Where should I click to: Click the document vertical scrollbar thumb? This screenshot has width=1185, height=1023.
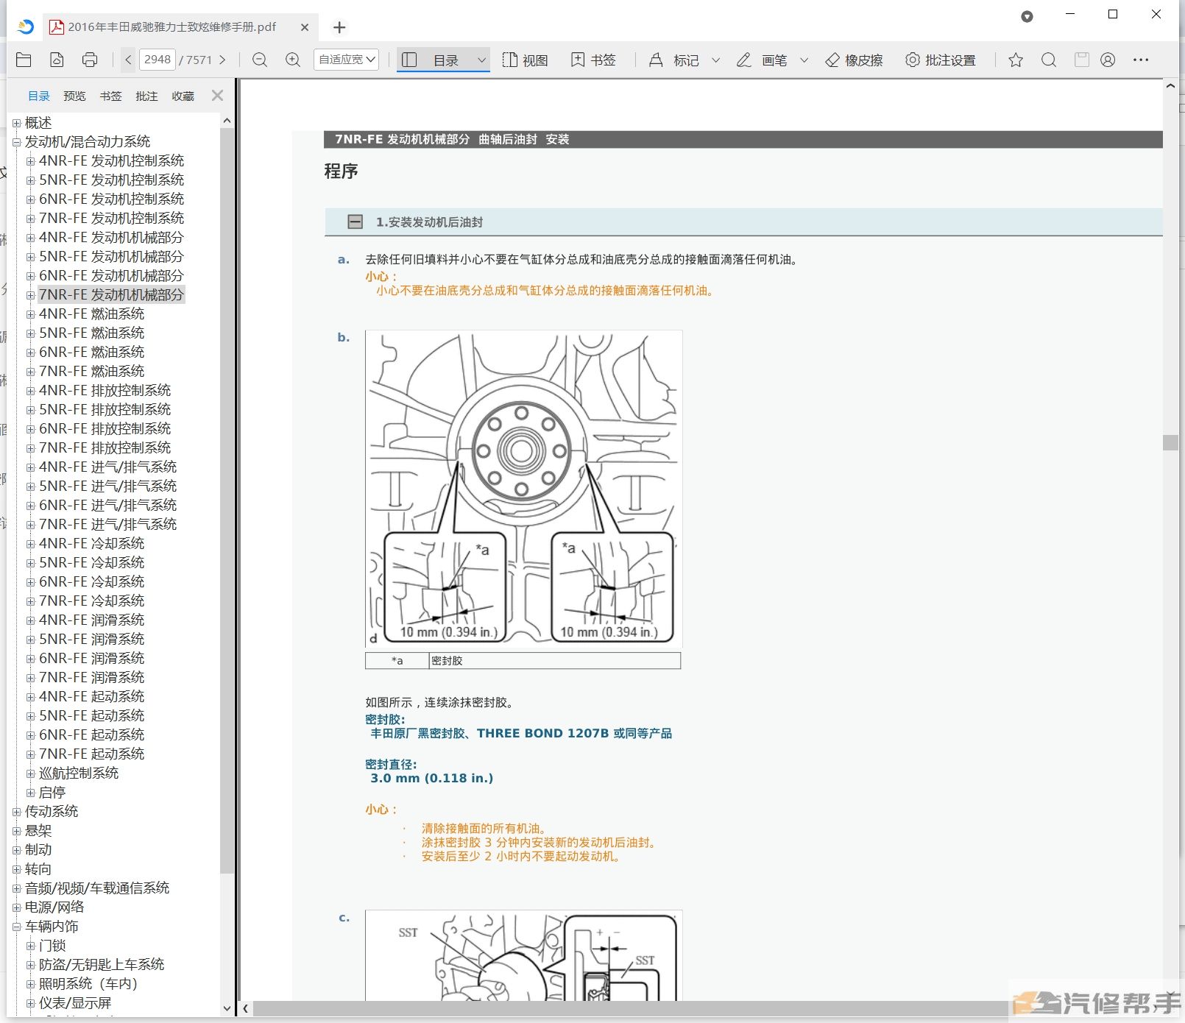(1170, 442)
